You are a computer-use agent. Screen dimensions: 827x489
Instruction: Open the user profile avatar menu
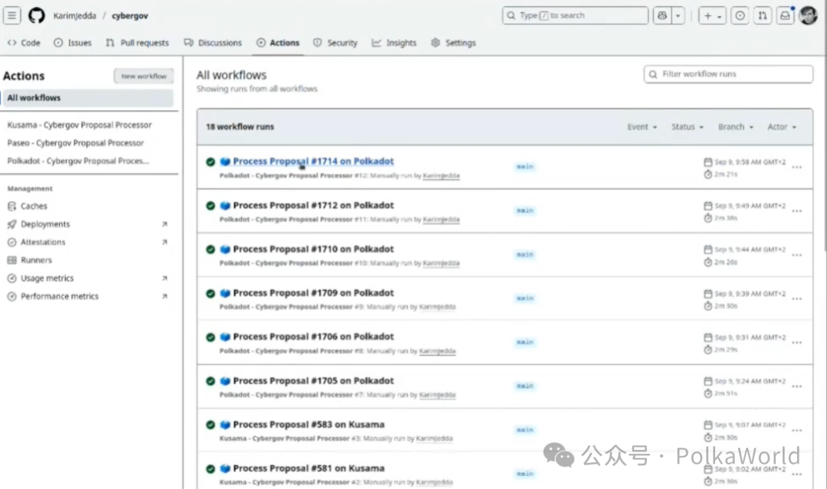point(808,15)
